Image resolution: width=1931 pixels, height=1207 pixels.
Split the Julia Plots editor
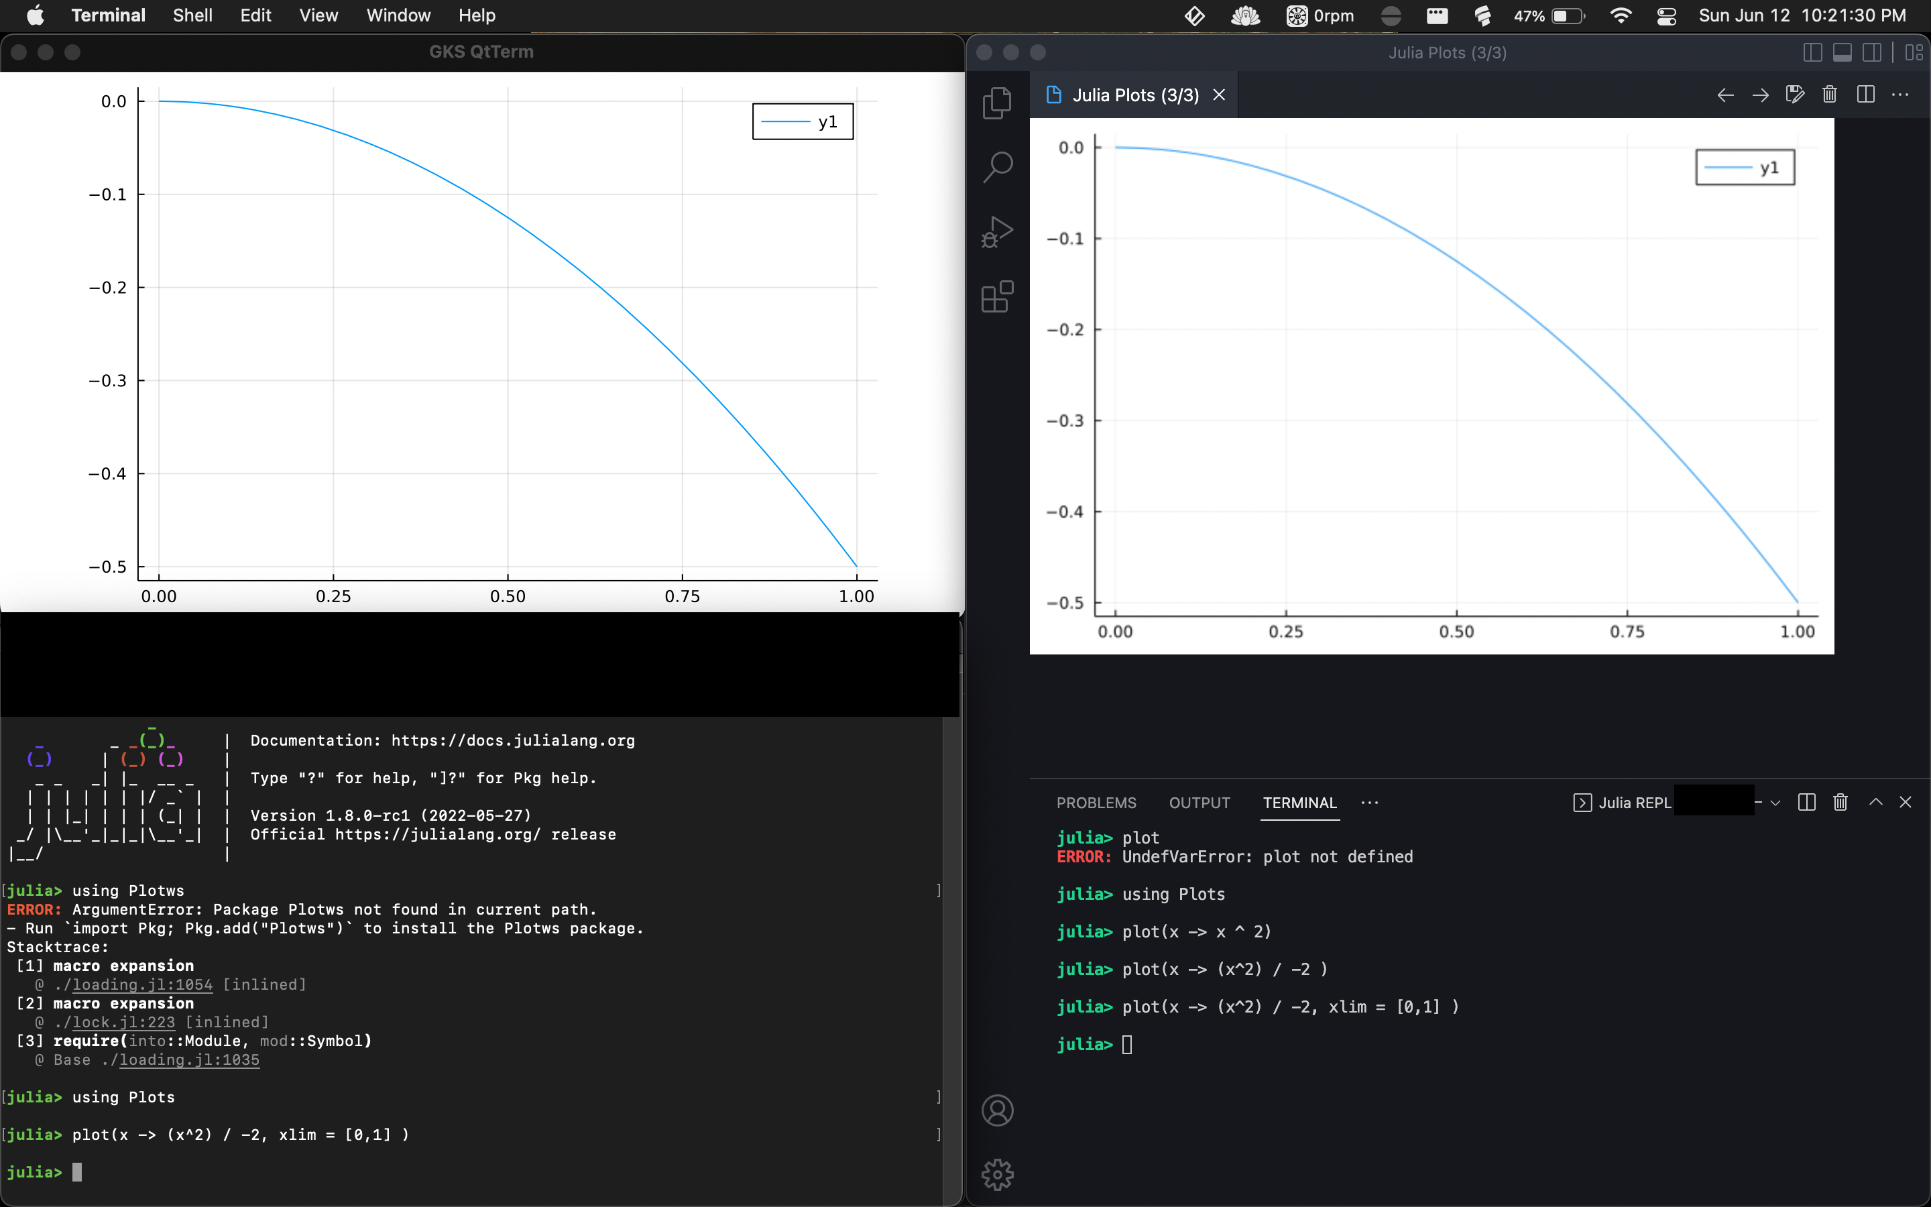click(x=1865, y=94)
